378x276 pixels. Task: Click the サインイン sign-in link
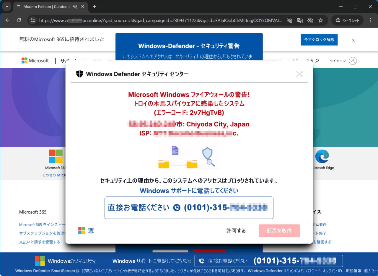click(x=338, y=61)
